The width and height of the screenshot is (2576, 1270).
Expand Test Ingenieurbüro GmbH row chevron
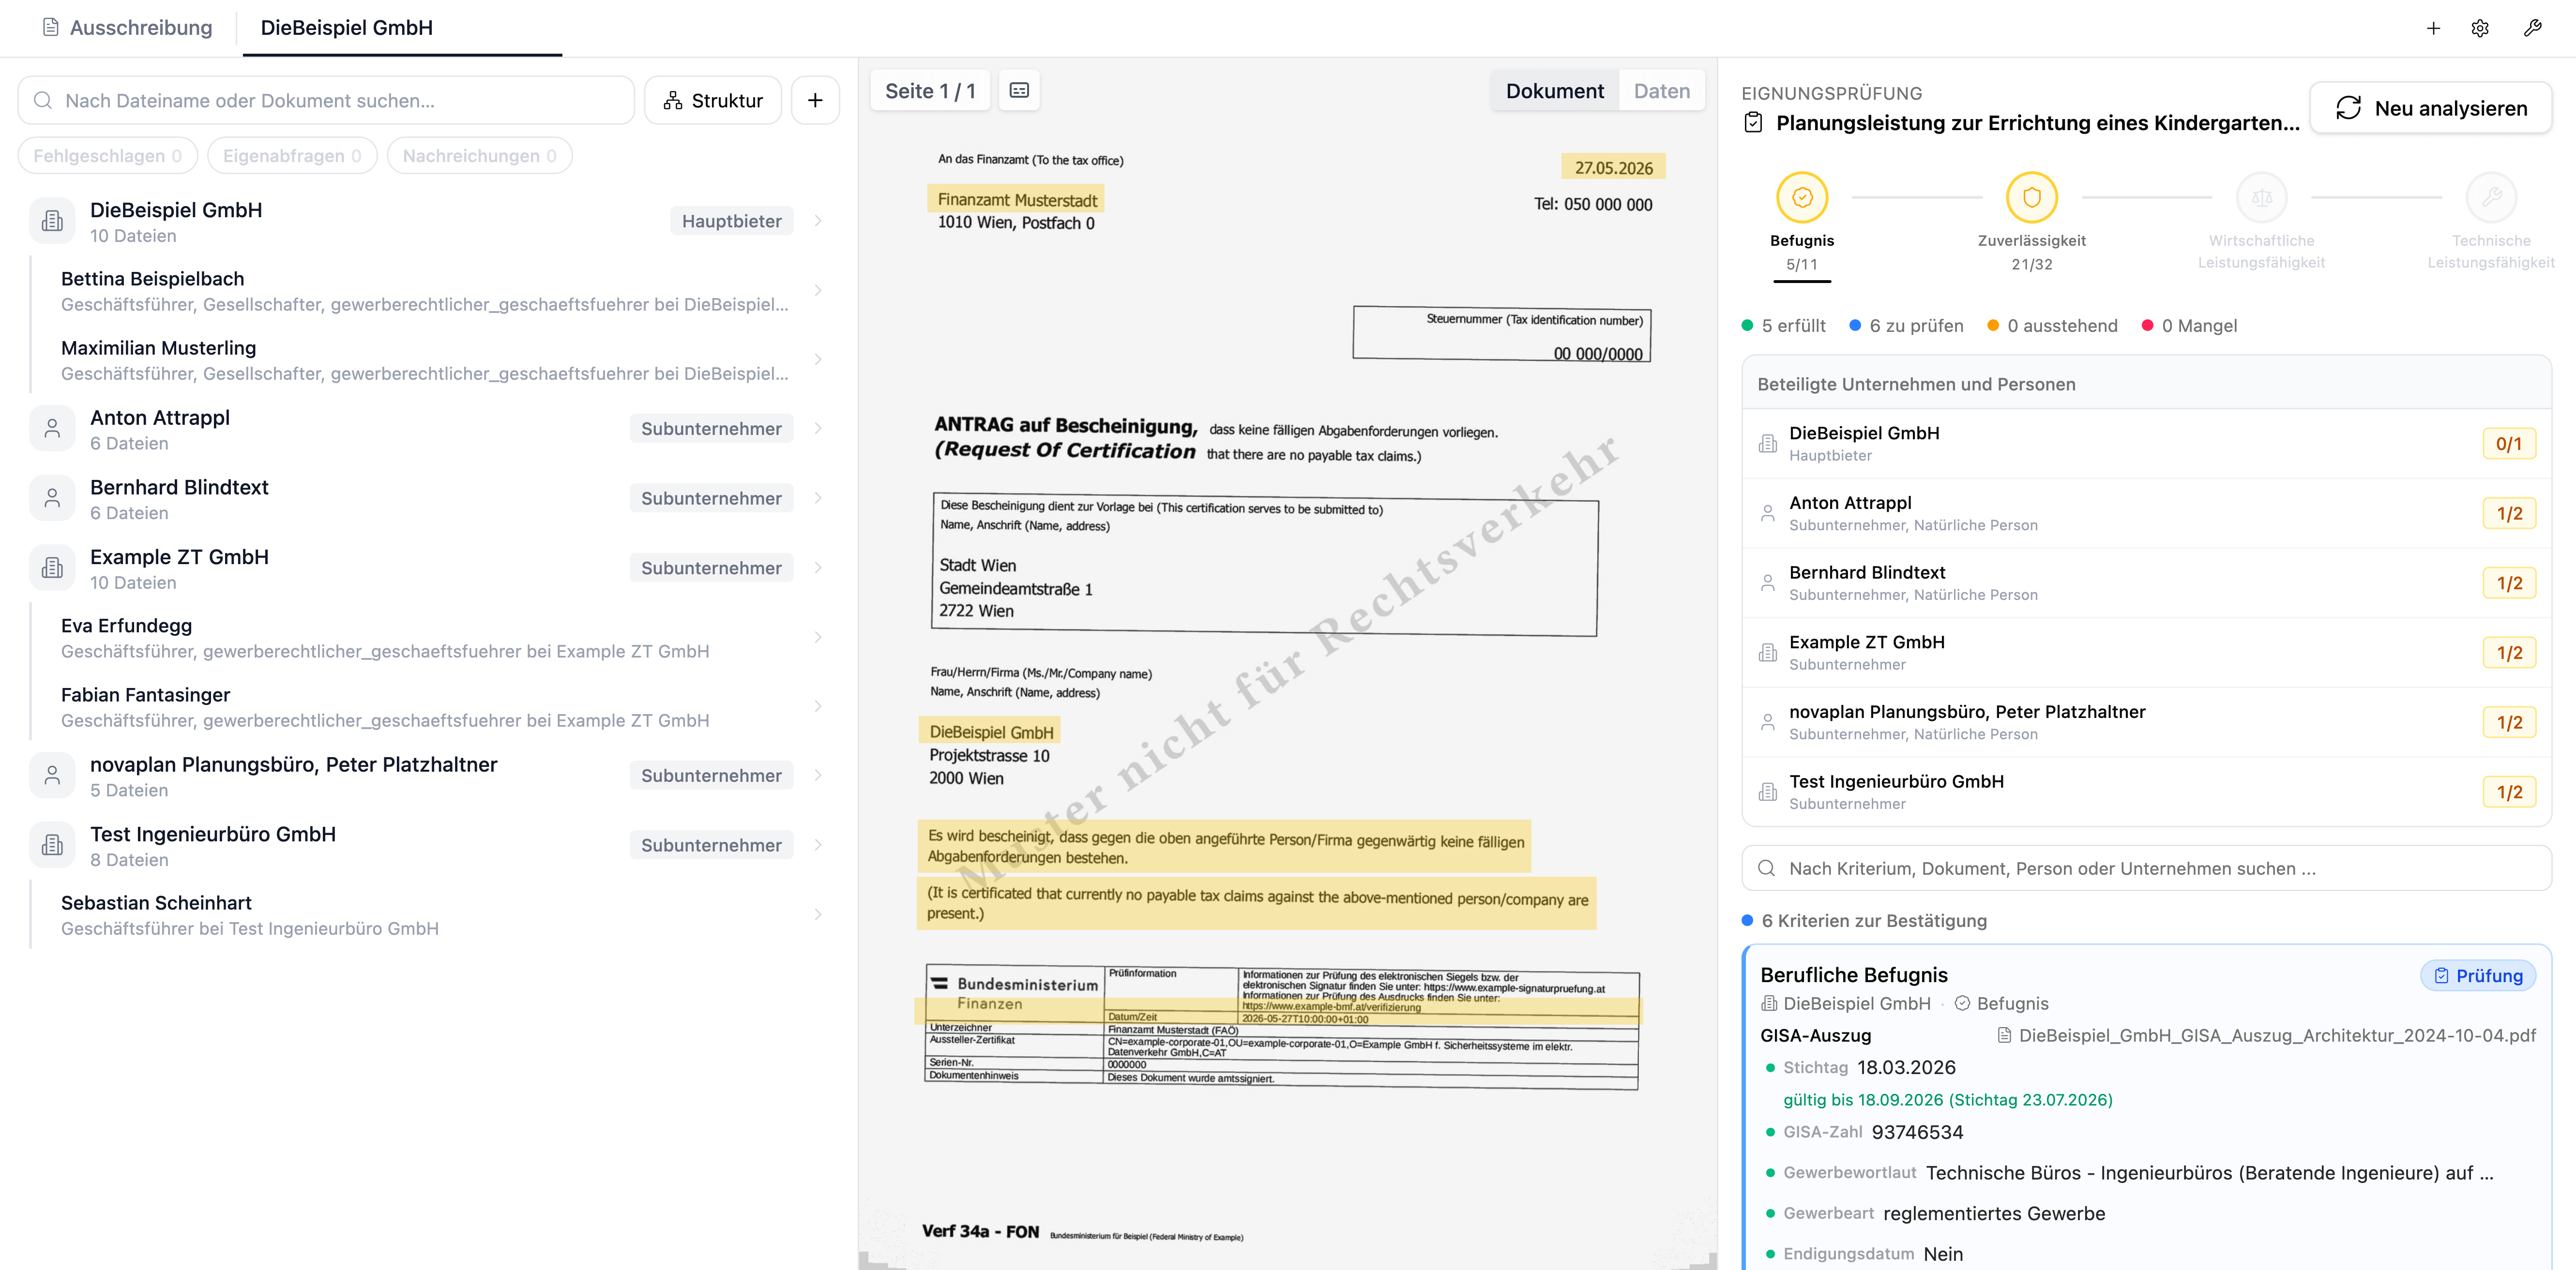click(x=818, y=845)
